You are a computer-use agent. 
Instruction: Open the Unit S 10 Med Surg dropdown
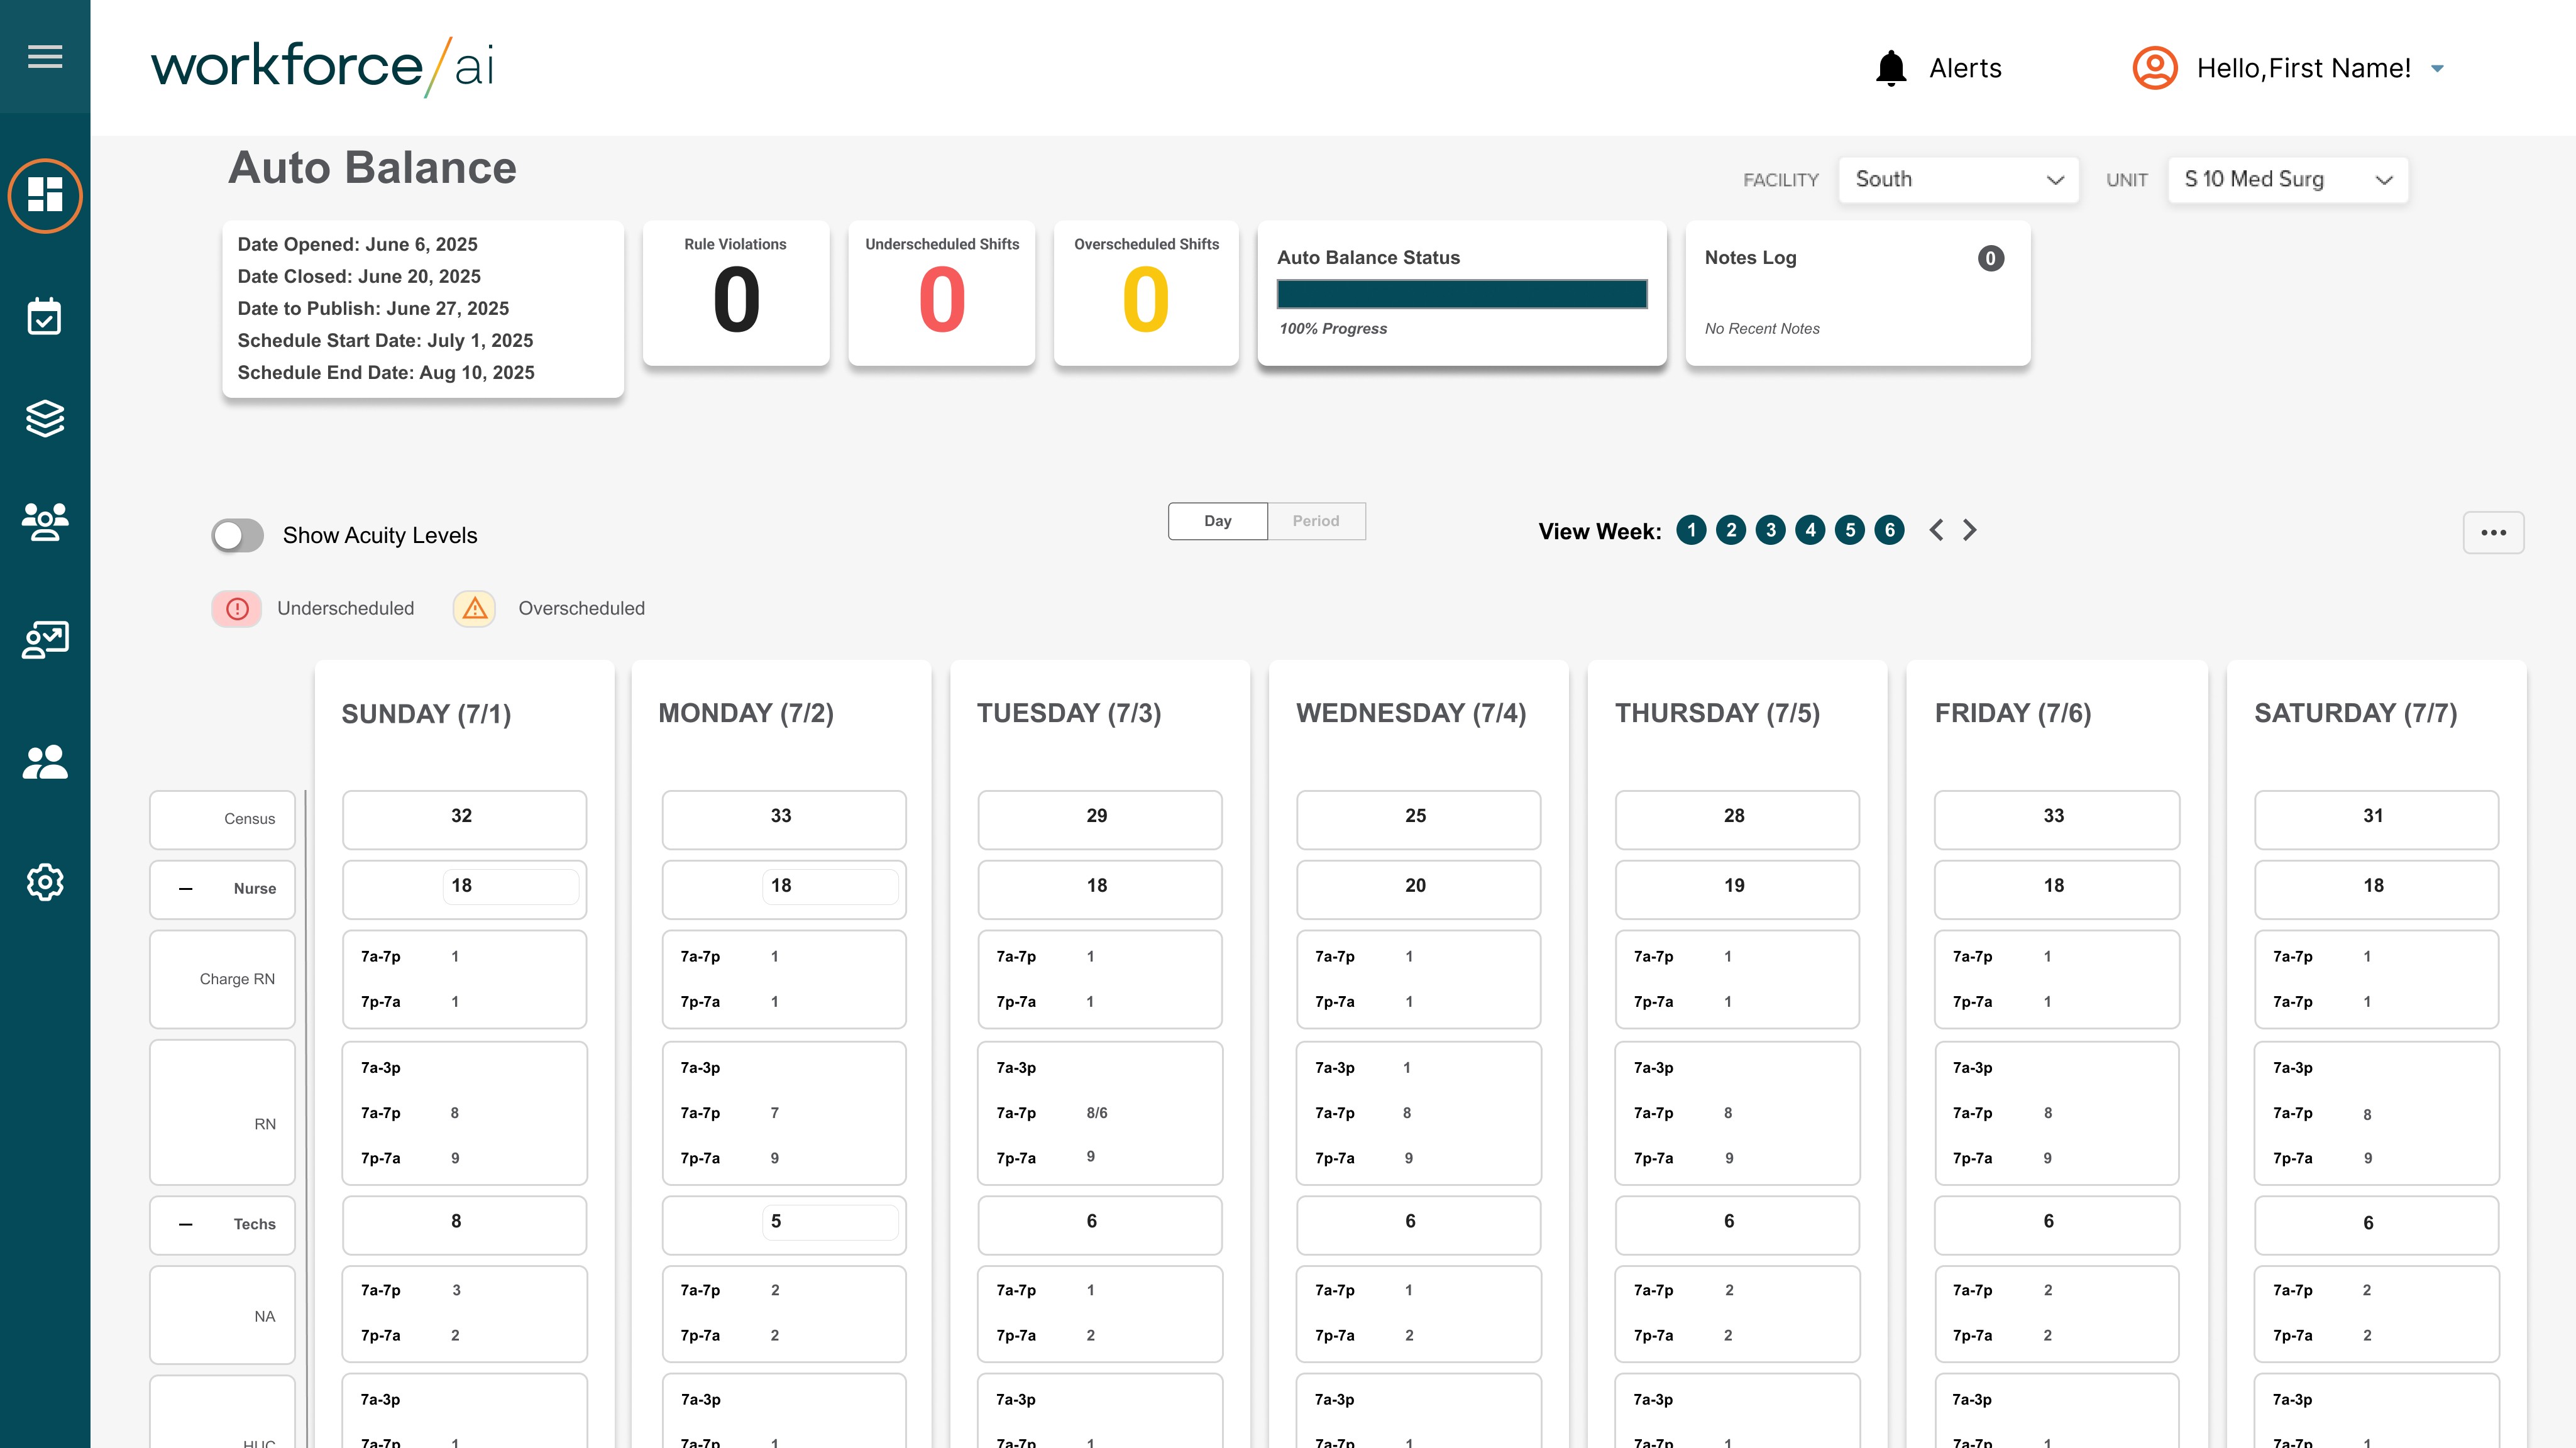coord(2287,180)
